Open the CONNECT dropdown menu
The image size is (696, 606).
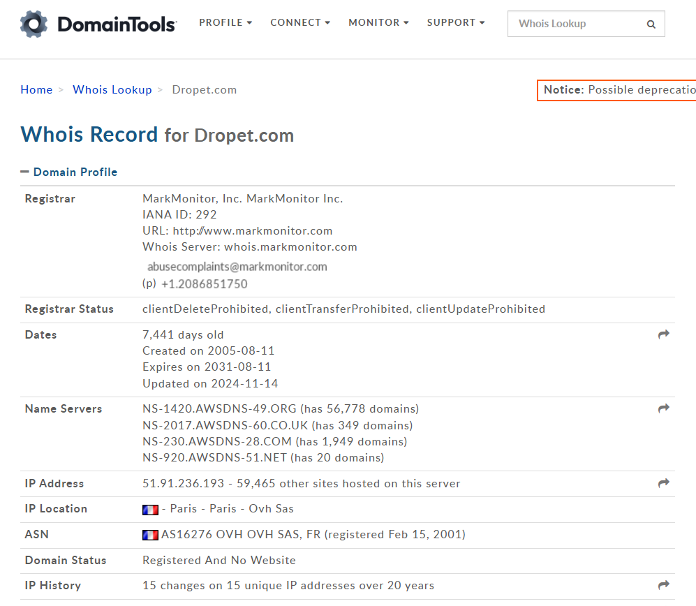pos(300,22)
